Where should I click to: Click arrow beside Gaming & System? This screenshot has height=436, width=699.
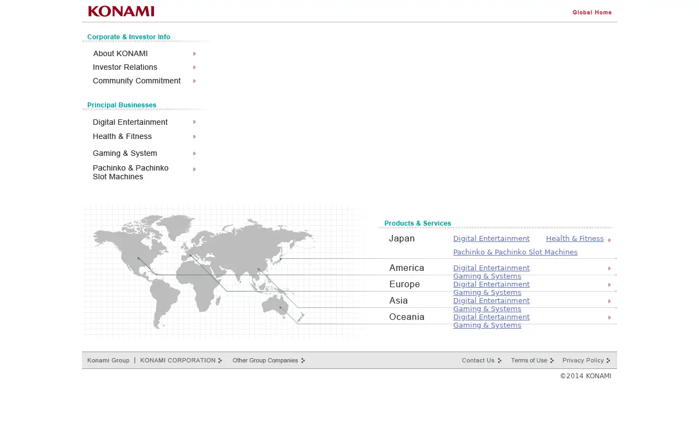(194, 154)
